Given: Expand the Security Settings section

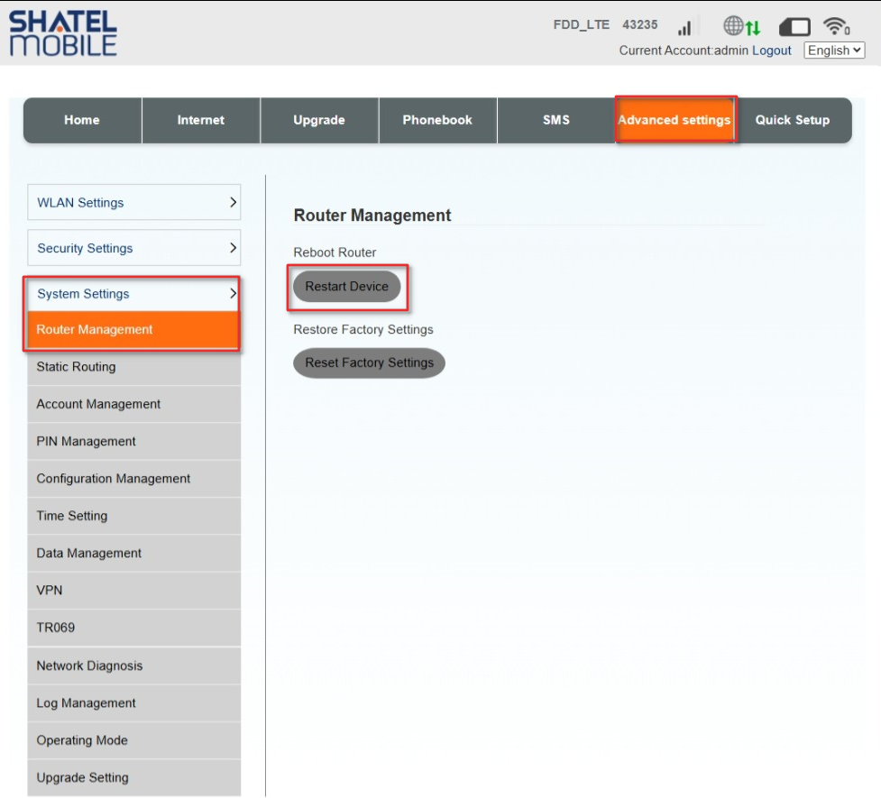Looking at the screenshot, I should click(133, 248).
